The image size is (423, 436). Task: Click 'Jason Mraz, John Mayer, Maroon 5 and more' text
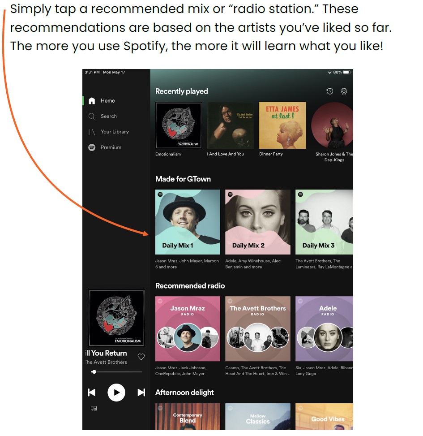187,264
